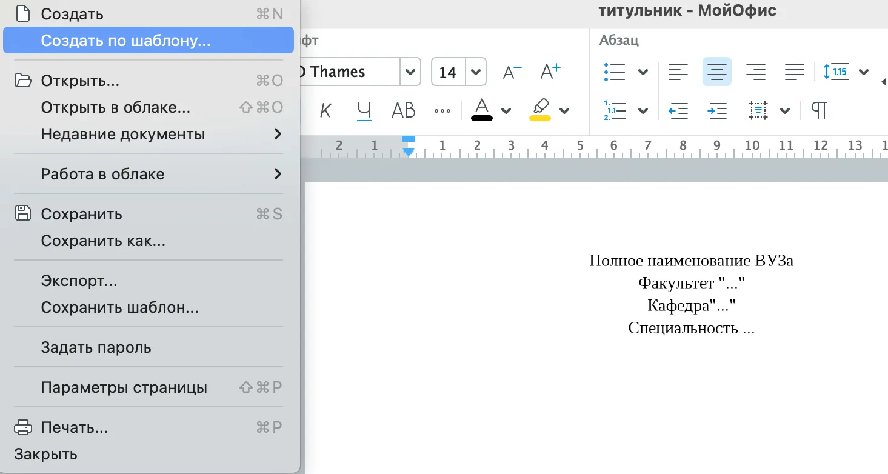Open more font options ellipsis
This screenshot has width=888, height=474.
[x=442, y=111]
